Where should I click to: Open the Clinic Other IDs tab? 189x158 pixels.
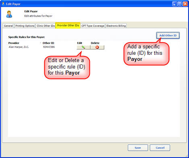46,26
